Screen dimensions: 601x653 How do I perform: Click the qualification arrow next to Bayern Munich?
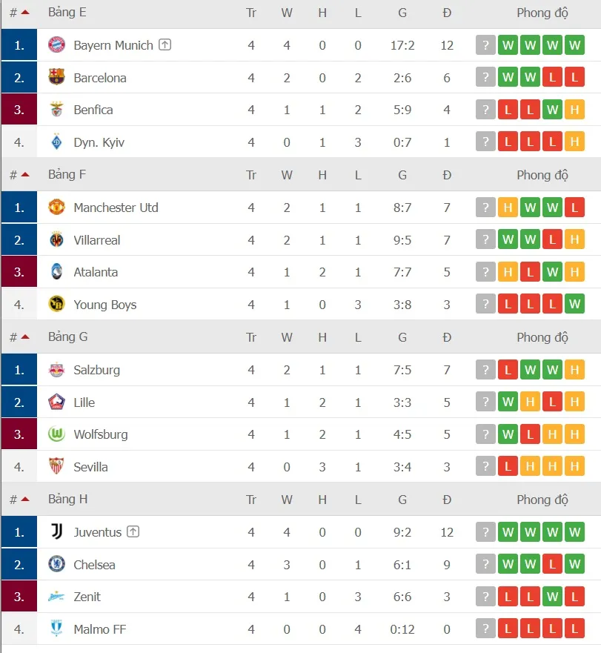pos(163,44)
